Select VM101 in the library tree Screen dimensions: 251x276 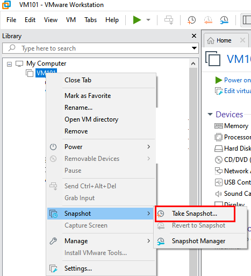[46, 73]
